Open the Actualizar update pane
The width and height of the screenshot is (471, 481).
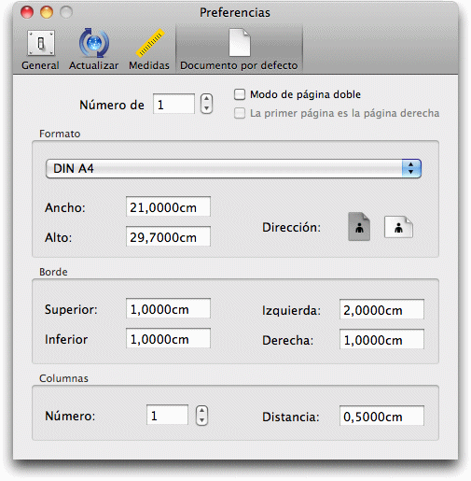point(93,50)
